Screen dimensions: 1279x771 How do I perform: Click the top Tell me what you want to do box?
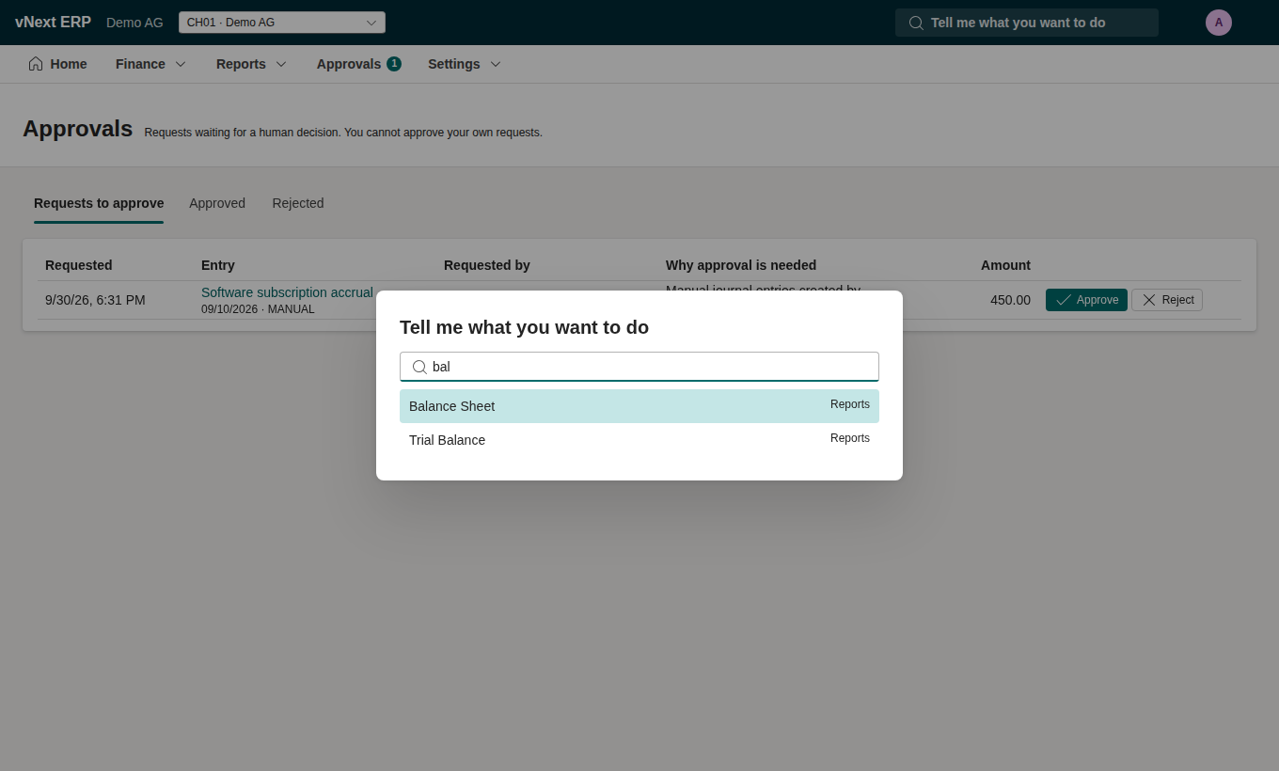click(1027, 23)
